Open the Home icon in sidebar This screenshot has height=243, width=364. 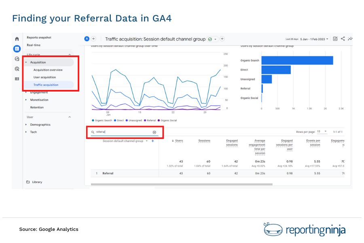(x=17, y=39)
